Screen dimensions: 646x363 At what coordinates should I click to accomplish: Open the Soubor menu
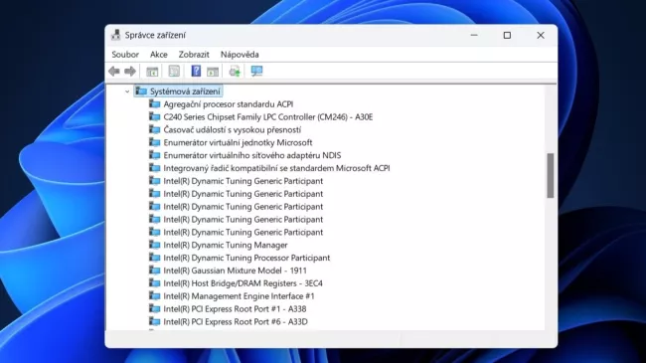[125, 55]
